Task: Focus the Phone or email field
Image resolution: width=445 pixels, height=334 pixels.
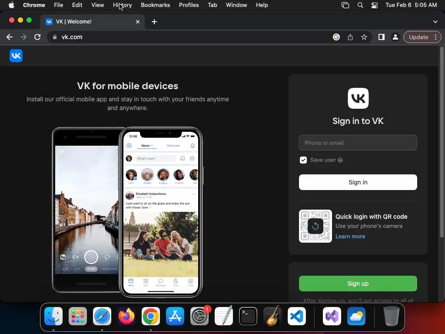Action: click(358, 143)
